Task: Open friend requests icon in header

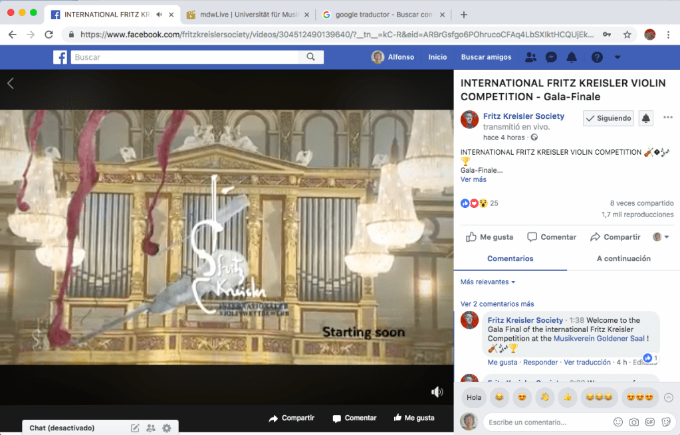Action: tap(530, 57)
